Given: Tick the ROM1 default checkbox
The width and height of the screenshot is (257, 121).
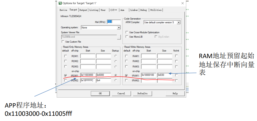Looking at the screenshot, I should [x=65, y=56].
